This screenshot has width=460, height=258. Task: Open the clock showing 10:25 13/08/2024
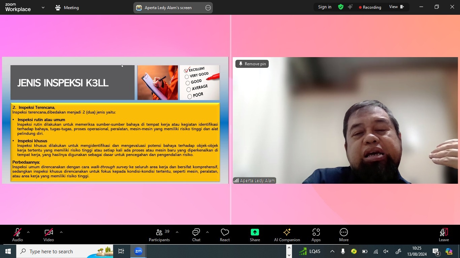[417, 251]
